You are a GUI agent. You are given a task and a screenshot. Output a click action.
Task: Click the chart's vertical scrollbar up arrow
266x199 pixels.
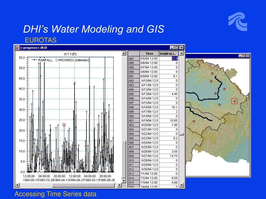[124, 53]
